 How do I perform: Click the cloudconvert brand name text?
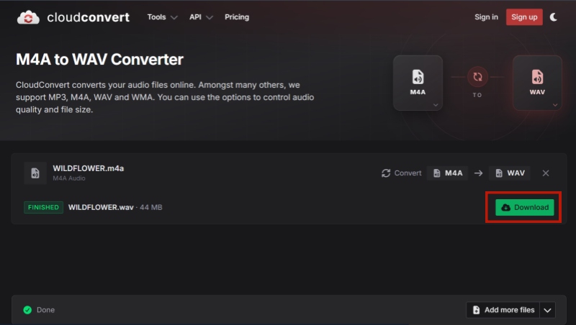click(88, 17)
